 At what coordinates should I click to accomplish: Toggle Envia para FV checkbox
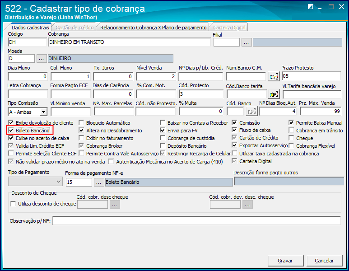tap(163, 130)
